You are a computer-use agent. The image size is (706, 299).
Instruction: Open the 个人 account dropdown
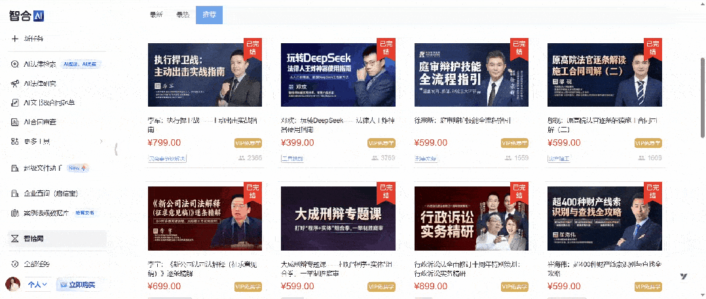pos(38,285)
